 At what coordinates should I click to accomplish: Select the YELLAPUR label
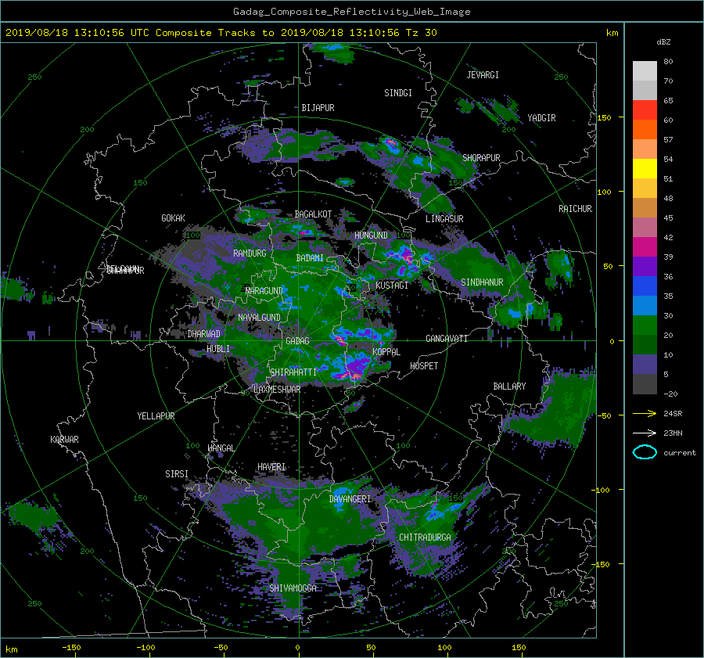tap(156, 416)
